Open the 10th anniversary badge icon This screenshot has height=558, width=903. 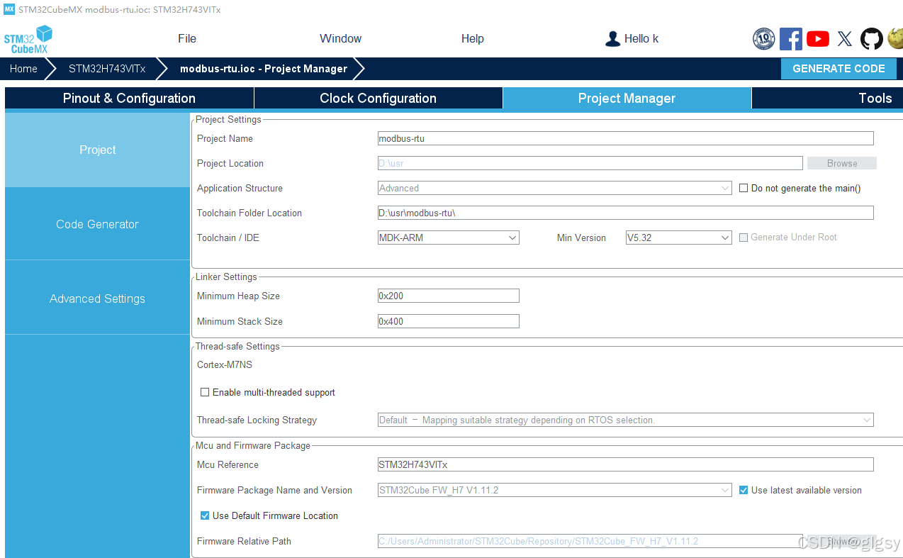pyautogui.click(x=763, y=38)
